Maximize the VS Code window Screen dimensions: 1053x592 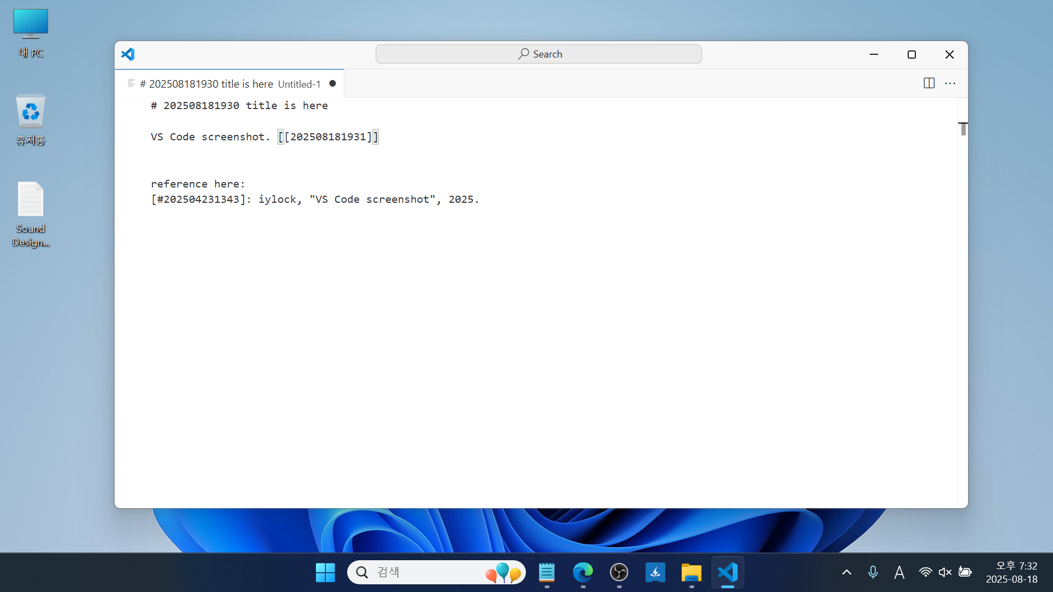tap(912, 54)
